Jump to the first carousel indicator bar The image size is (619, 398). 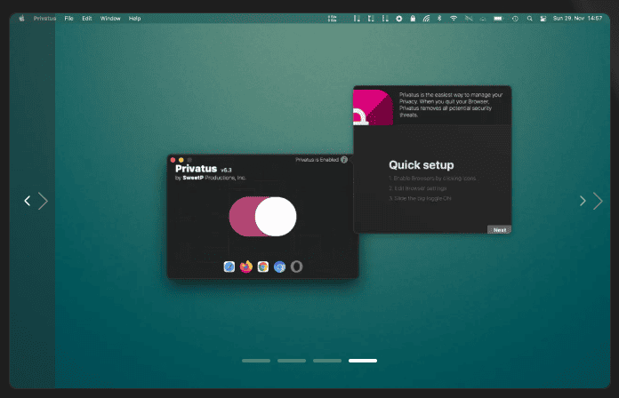click(x=256, y=361)
